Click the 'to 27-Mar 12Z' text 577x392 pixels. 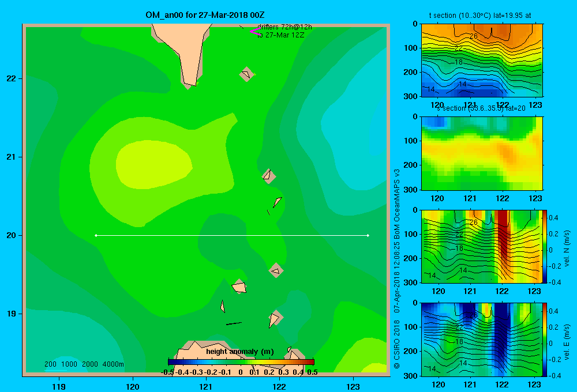[x=281, y=35]
